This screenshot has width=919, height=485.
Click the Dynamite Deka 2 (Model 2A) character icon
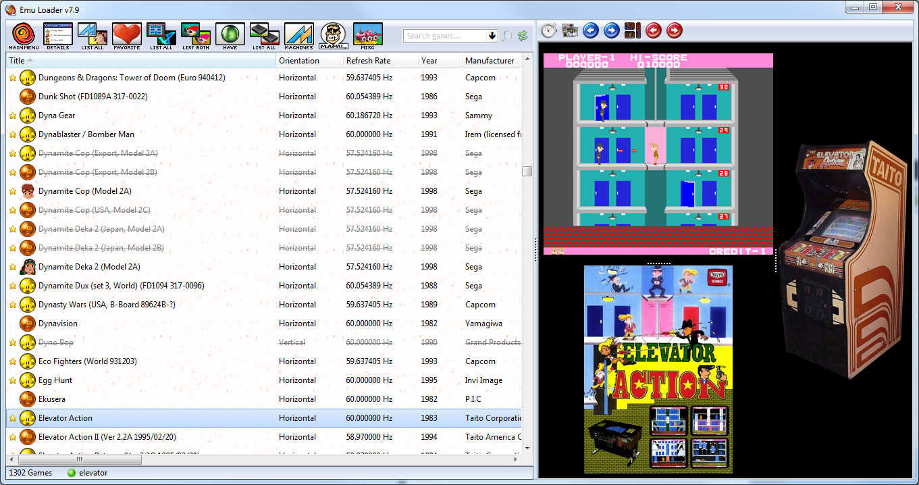pos(28,267)
